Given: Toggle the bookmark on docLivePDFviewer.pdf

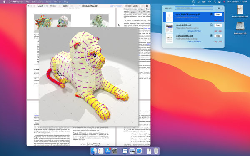Looking at the screenshot, I should tap(211, 14).
